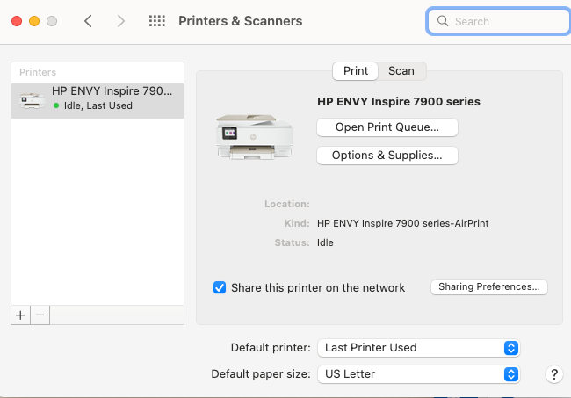Uncheck Share this printer on the network

220,287
